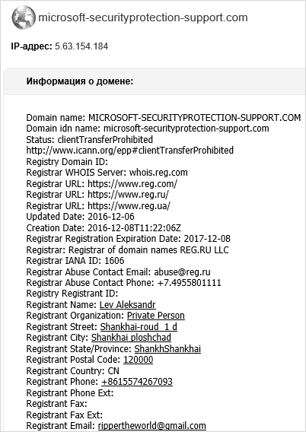Screen dimensions: 306x432
Task: Select the Shankhai ploshchad city link
Action: click(x=131, y=338)
